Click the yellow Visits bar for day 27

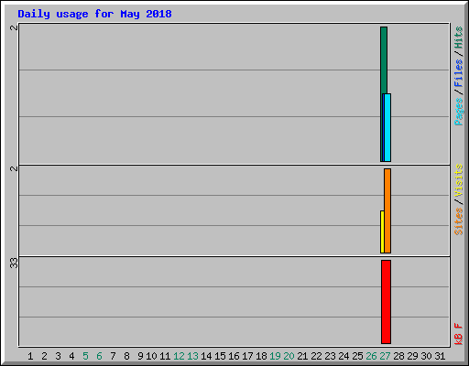382,231
